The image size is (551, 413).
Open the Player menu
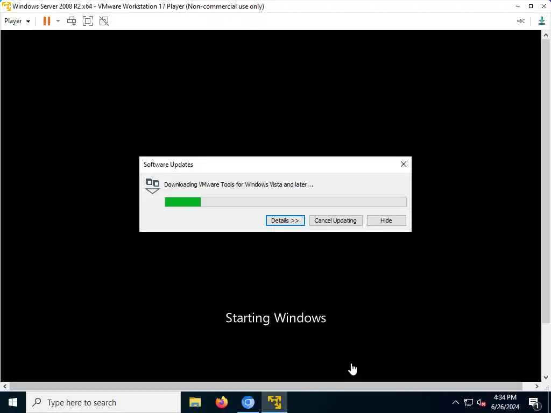click(x=17, y=21)
